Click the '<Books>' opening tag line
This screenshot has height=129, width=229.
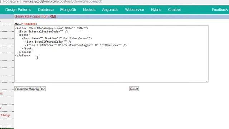pyautogui.click(x=24, y=35)
